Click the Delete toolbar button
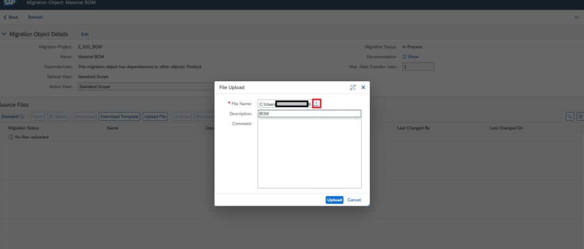Screen dimensions: 584x249 (58, 117)
